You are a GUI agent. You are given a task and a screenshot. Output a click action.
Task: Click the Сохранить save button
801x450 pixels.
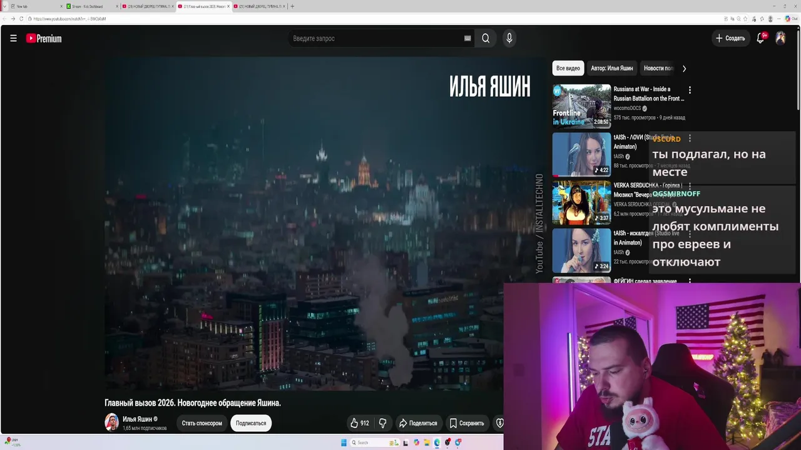[467, 423]
